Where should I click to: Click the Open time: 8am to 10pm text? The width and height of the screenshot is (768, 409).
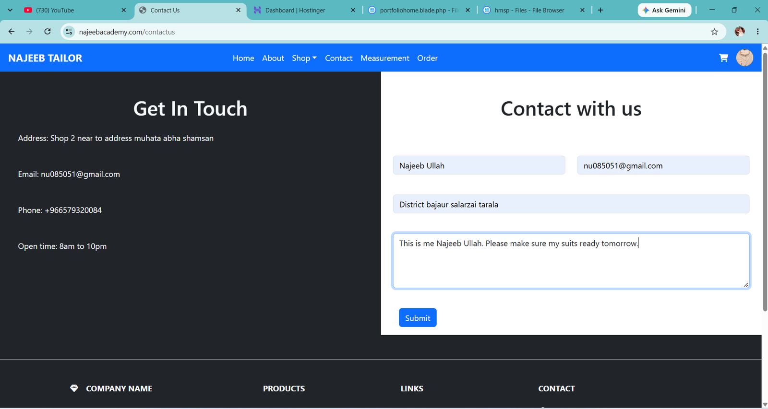click(62, 246)
